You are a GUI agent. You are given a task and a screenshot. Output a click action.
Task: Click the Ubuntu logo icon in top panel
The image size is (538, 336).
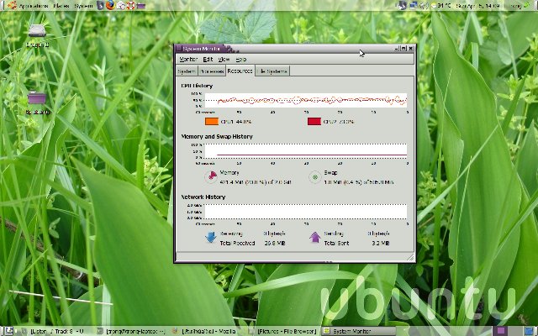pos(12,6)
